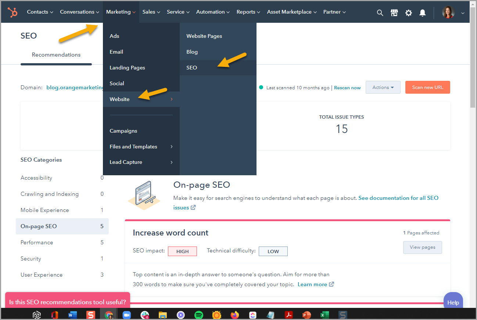Open the search magnifier icon

(x=380, y=13)
